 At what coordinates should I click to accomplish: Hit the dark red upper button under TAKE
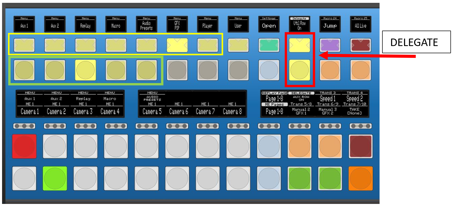[x=361, y=146]
